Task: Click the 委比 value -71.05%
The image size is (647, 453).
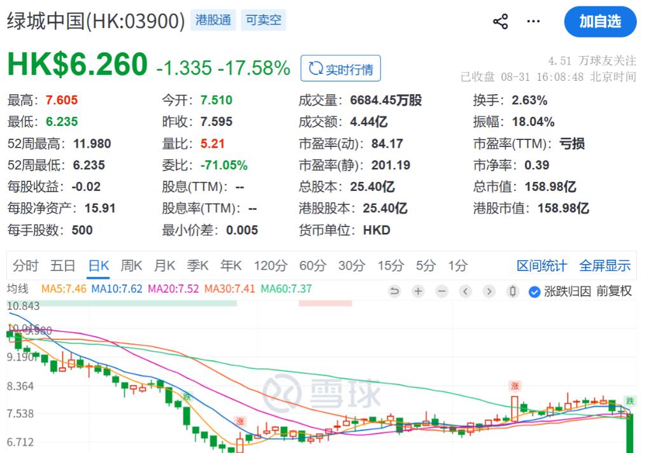Action: [x=224, y=165]
